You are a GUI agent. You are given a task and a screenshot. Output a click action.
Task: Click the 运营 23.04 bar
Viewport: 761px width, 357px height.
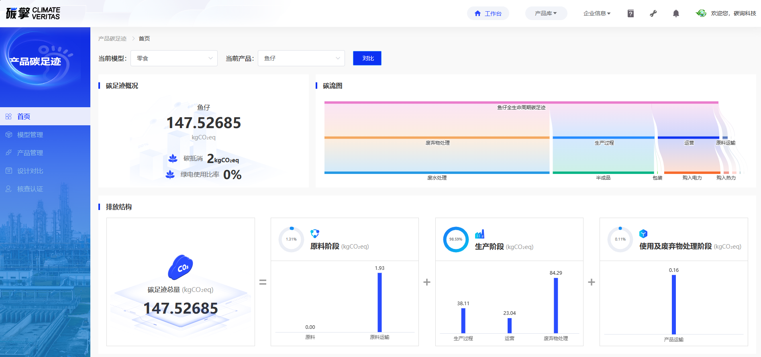(x=510, y=326)
